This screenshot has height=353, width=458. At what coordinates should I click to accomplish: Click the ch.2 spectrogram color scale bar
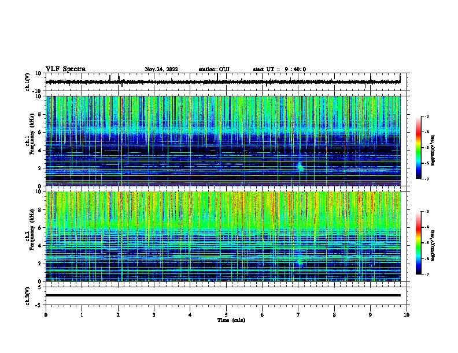[x=419, y=243]
